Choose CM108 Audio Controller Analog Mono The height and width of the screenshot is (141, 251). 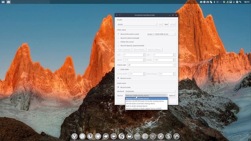click(x=146, y=103)
